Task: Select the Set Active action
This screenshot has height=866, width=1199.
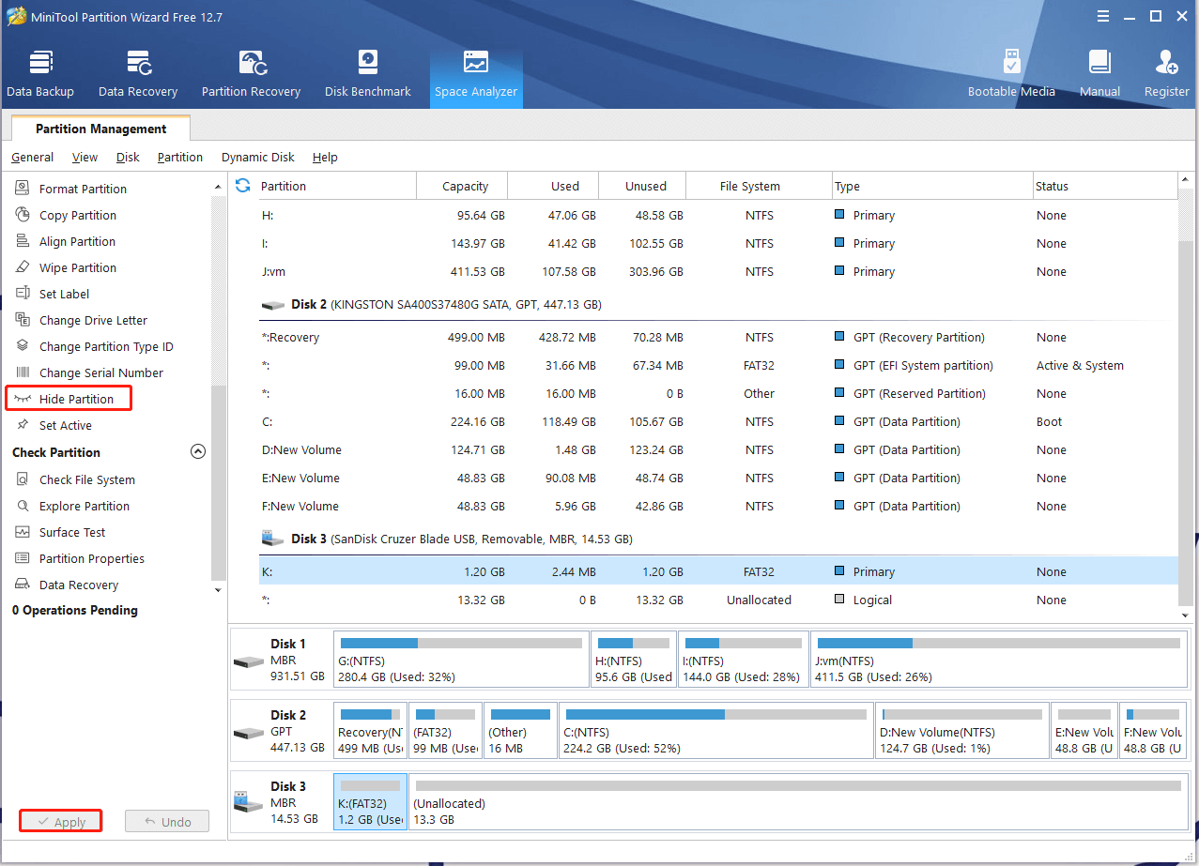Action: tap(65, 425)
